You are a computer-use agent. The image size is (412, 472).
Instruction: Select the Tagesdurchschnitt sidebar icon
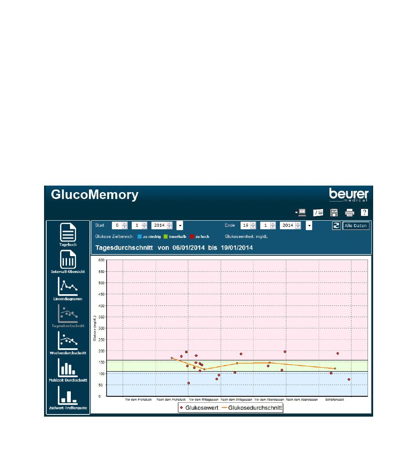pos(68,316)
